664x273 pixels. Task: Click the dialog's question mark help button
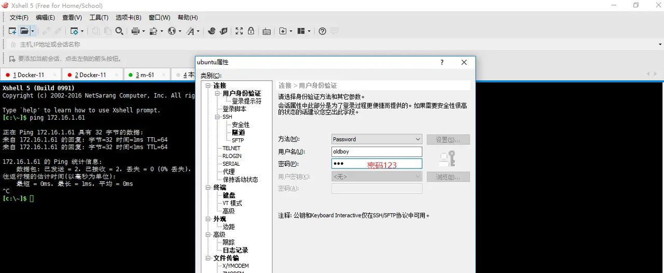click(x=442, y=62)
